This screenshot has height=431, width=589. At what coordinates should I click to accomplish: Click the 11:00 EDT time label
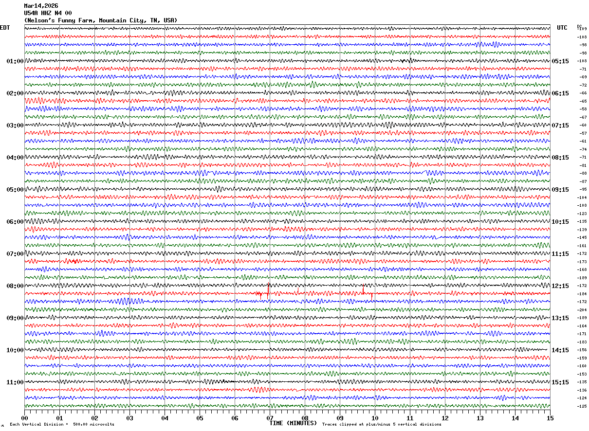(15, 382)
